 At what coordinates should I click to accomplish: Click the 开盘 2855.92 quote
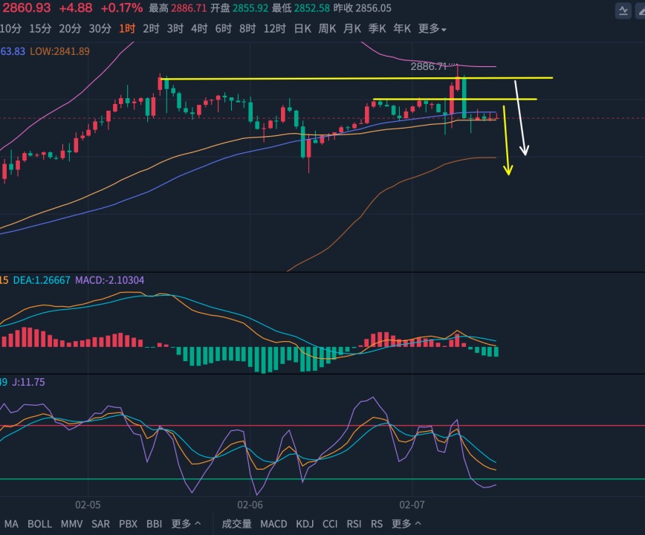(239, 8)
